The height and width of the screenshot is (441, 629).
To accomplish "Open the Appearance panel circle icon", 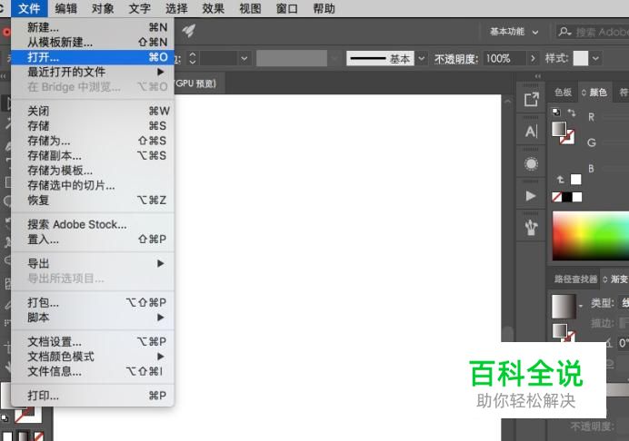I will [531, 164].
